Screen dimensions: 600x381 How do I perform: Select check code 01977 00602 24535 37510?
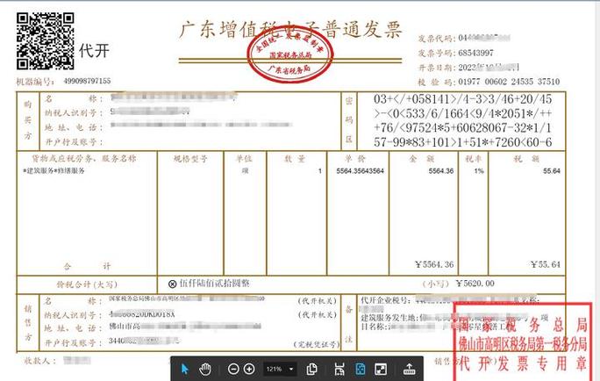coord(509,82)
